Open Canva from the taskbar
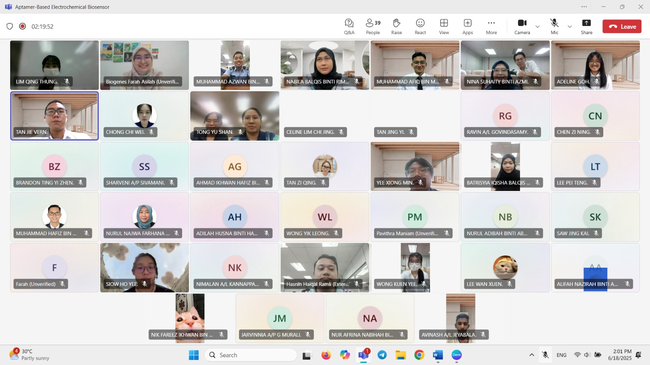Viewport: 650px width, 365px height. pos(457,355)
